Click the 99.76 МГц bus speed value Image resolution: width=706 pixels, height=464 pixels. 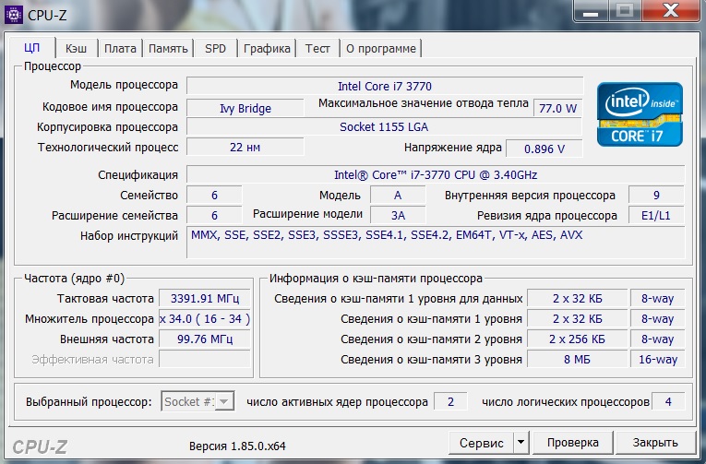[x=205, y=339]
